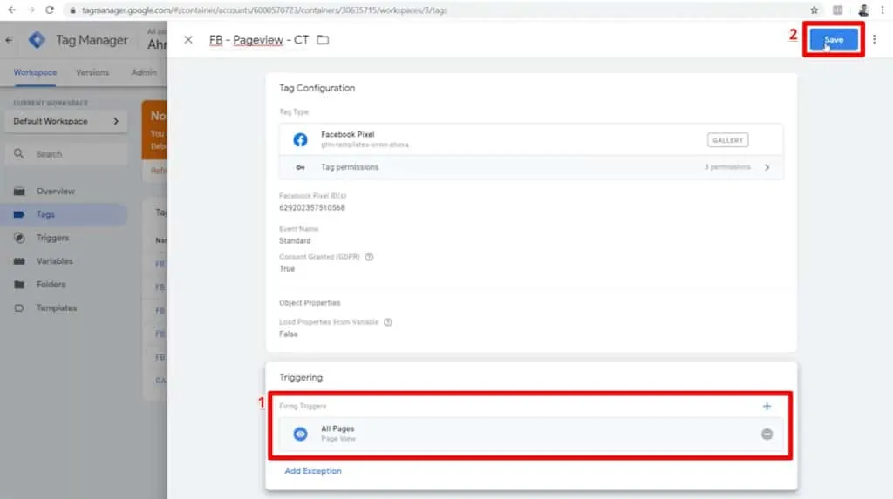Remove the All Pages trigger
The height and width of the screenshot is (499, 893).
(x=767, y=435)
